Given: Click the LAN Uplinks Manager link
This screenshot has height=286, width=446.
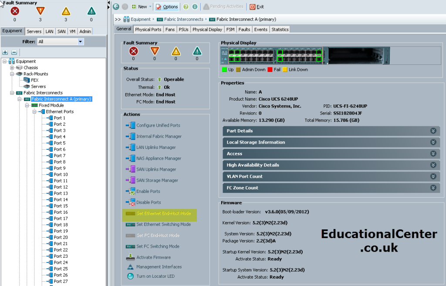Looking at the screenshot, I should click(x=156, y=147).
